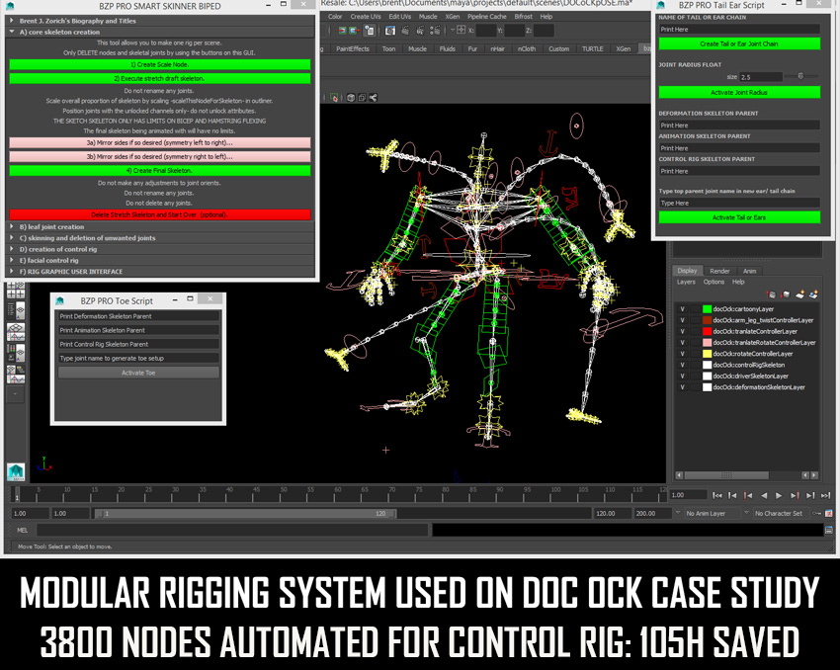This screenshot has width=840, height=670.
Task: Create a new empty display layer icon
Action: click(799, 294)
